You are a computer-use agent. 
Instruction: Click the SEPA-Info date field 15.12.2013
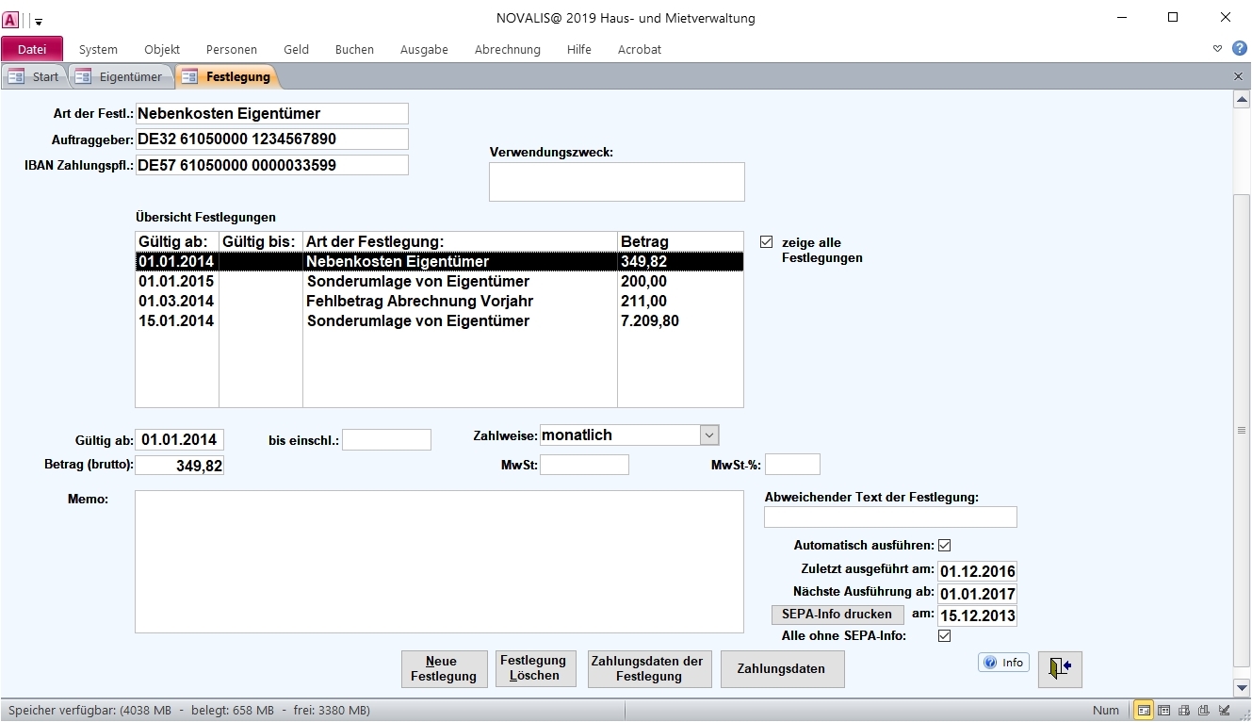click(978, 616)
